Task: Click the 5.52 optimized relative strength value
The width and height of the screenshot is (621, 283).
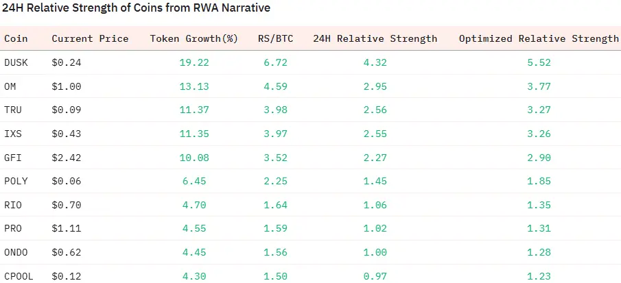Action: pos(539,62)
